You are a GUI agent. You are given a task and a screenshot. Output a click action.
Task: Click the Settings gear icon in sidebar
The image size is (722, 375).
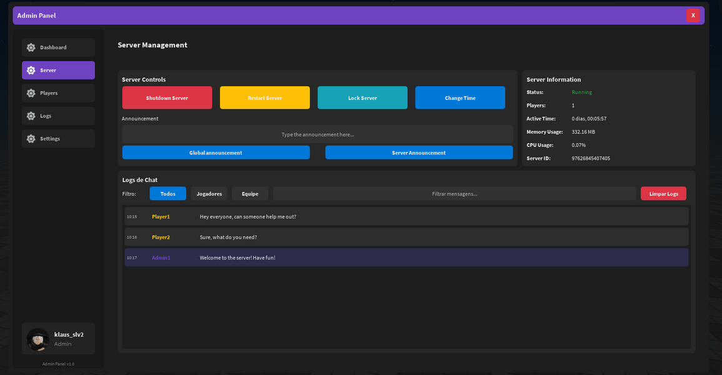point(30,138)
